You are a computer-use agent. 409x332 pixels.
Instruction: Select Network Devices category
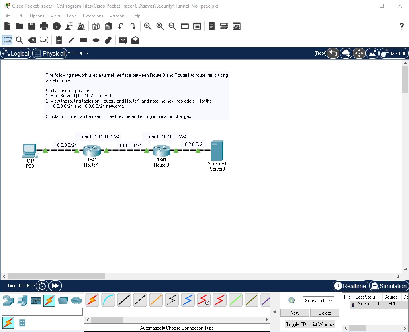(8, 301)
